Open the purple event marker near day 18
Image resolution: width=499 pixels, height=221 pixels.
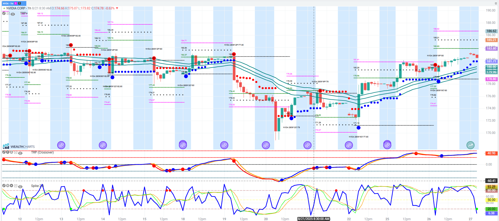click(x=183, y=145)
